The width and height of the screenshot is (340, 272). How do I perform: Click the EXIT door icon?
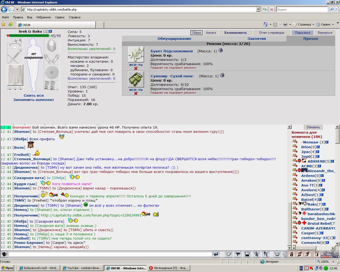317,254
